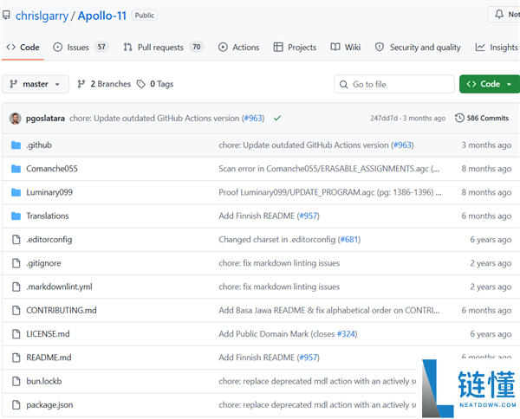The image size is (520, 419).
Task: Open PR #963 link in .github row
Action: pos(402,145)
